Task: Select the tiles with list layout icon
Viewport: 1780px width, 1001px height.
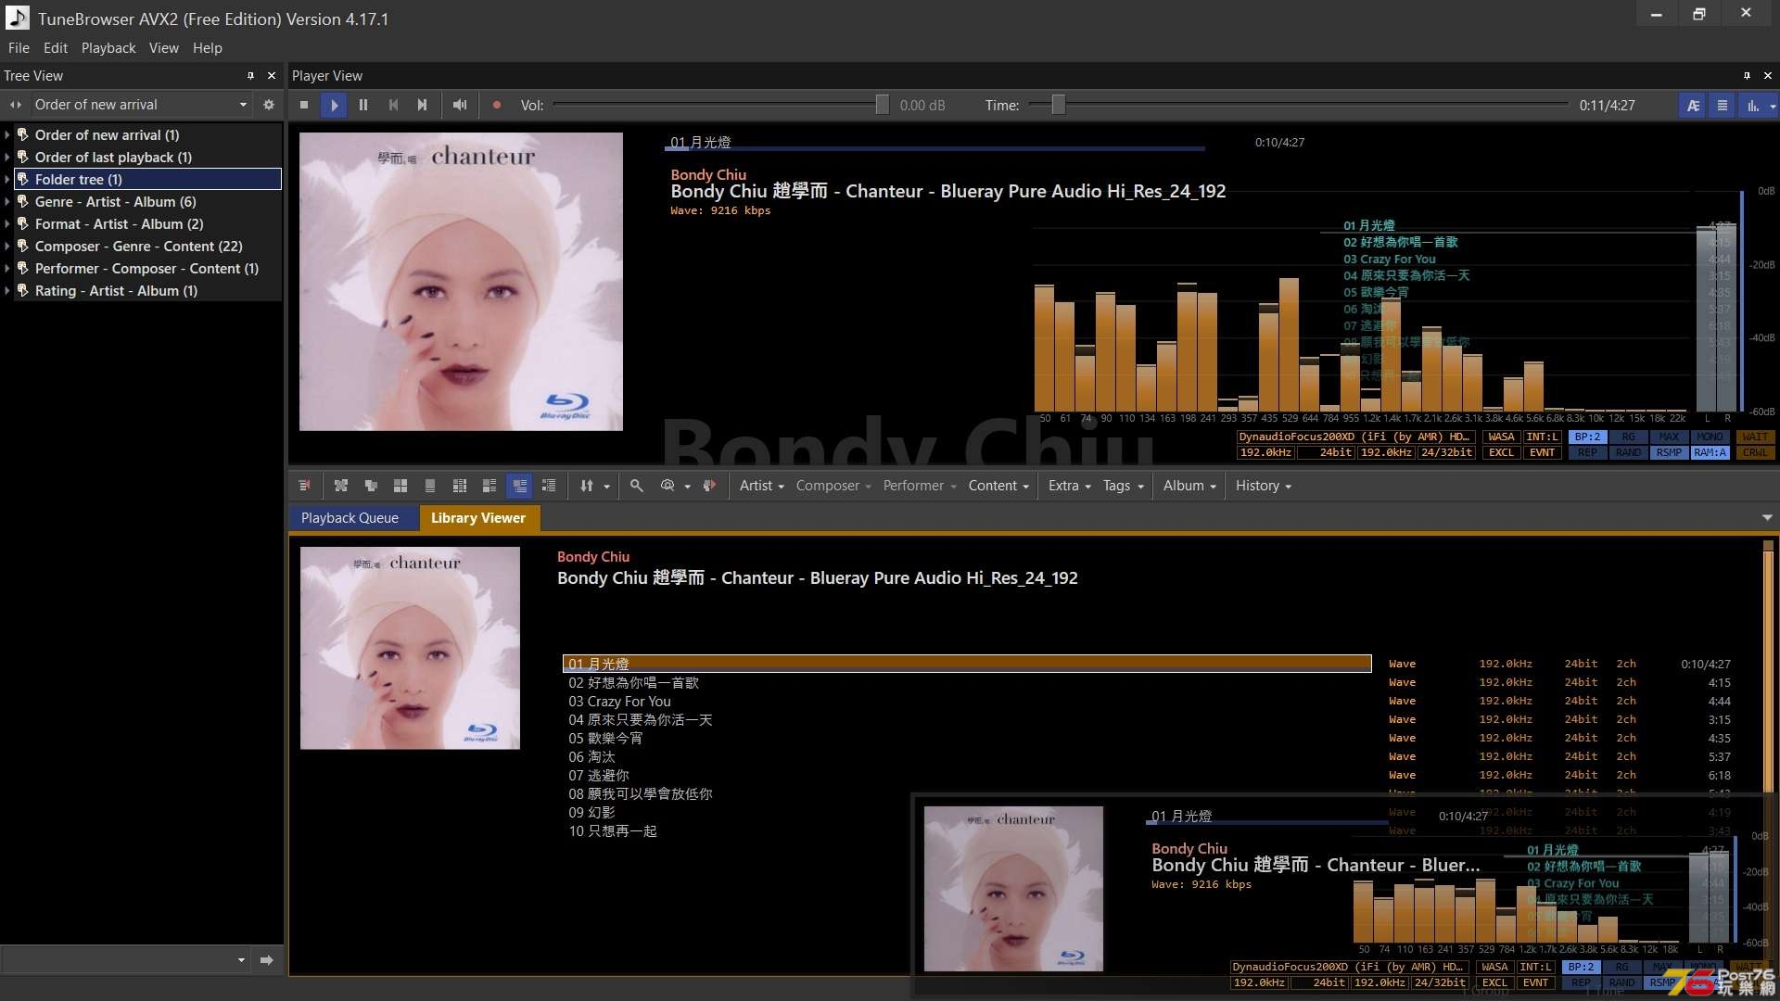Action: [489, 486]
